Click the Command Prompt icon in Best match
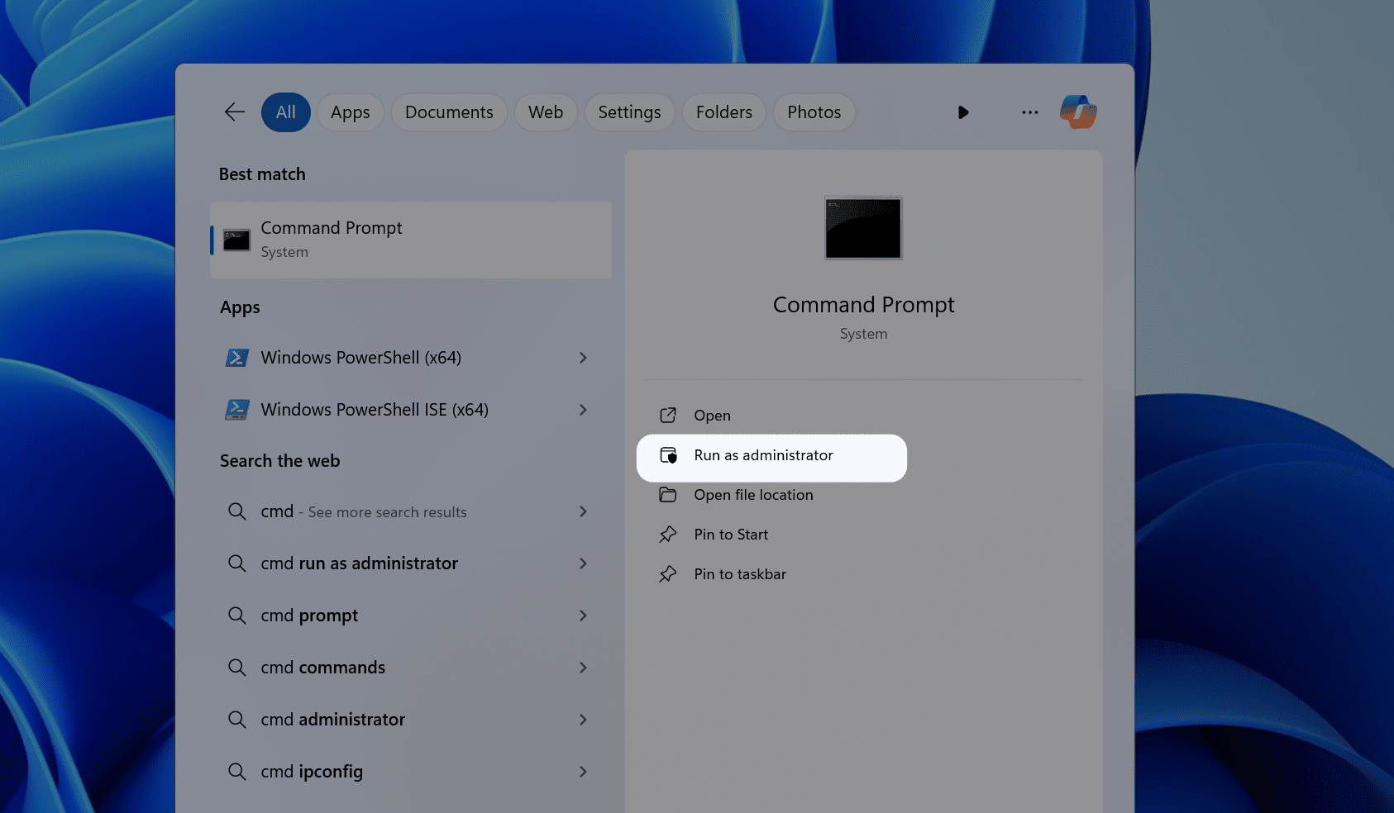1394x813 pixels. point(236,240)
